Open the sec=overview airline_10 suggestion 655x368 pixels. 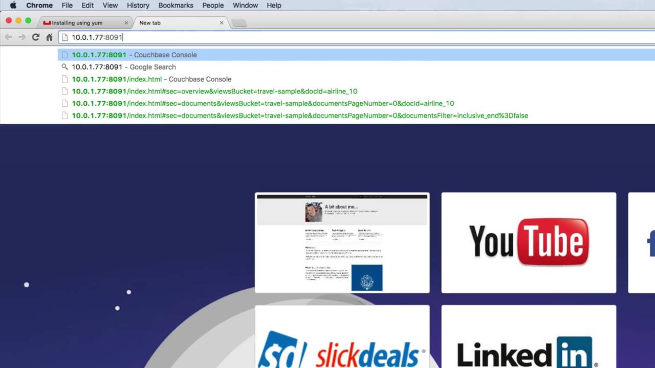[x=356, y=91]
